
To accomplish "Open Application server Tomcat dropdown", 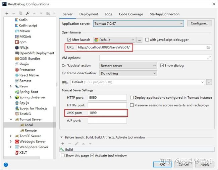I will pyautogui.click(x=139, y=23).
